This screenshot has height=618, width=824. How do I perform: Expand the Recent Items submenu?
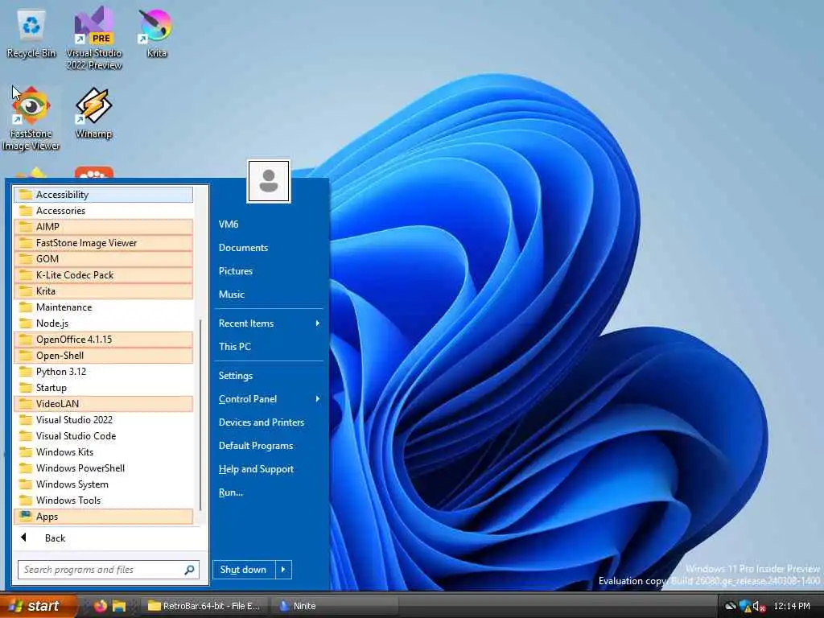pyautogui.click(x=268, y=323)
